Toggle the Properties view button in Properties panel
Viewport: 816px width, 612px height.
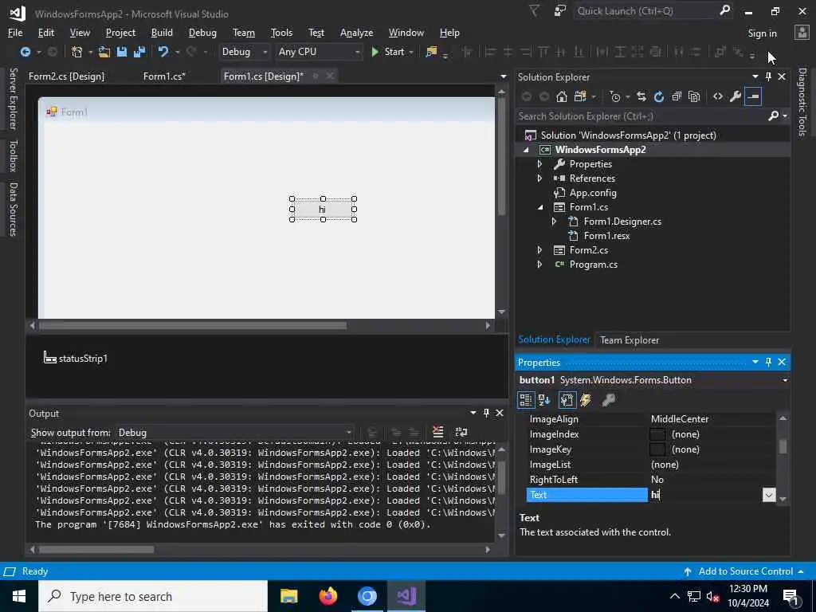pyautogui.click(x=567, y=400)
